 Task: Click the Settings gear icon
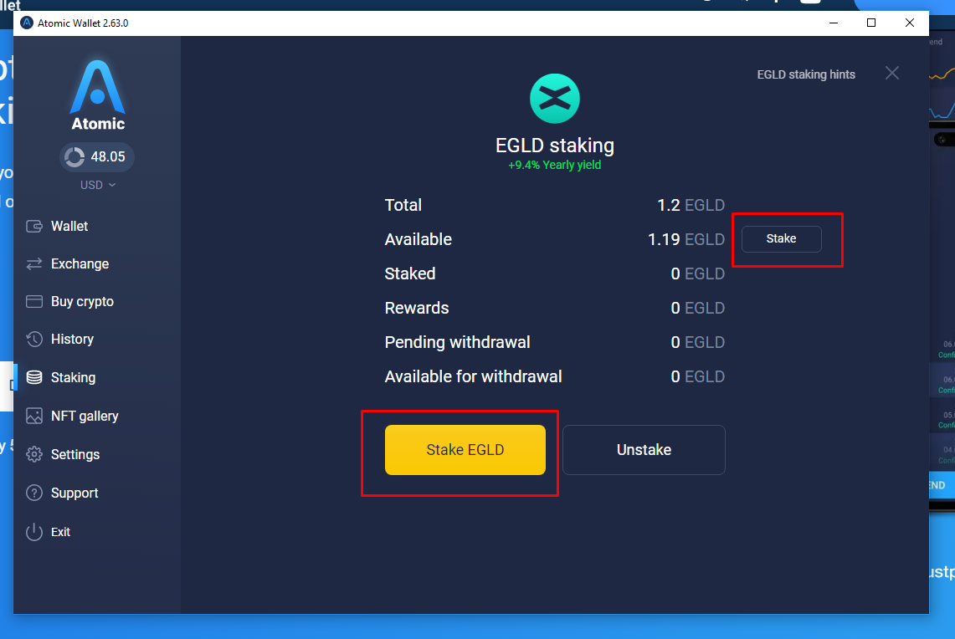point(34,454)
